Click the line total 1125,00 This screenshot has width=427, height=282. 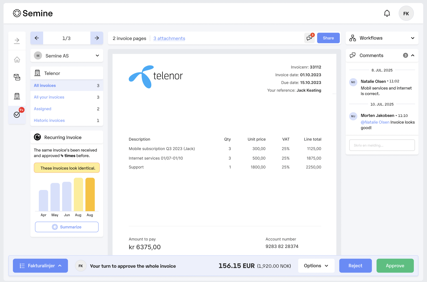click(x=314, y=149)
